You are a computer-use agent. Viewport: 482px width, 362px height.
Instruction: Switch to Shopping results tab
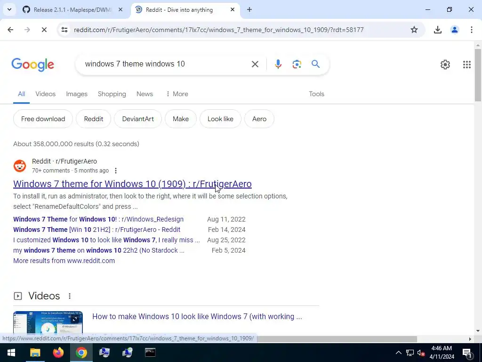[x=112, y=94]
